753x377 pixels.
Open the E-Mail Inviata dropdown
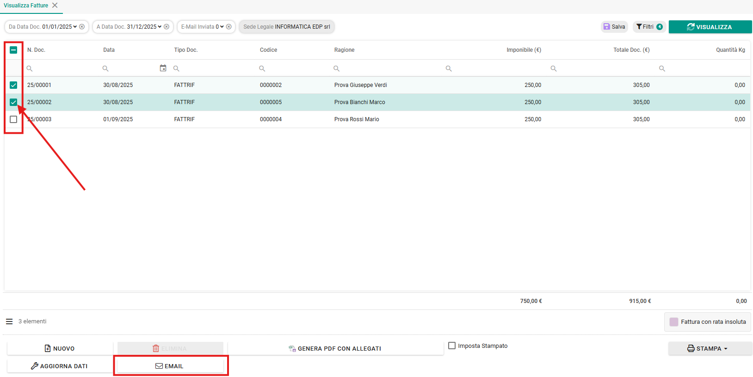pyautogui.click(x=222, y=27)
